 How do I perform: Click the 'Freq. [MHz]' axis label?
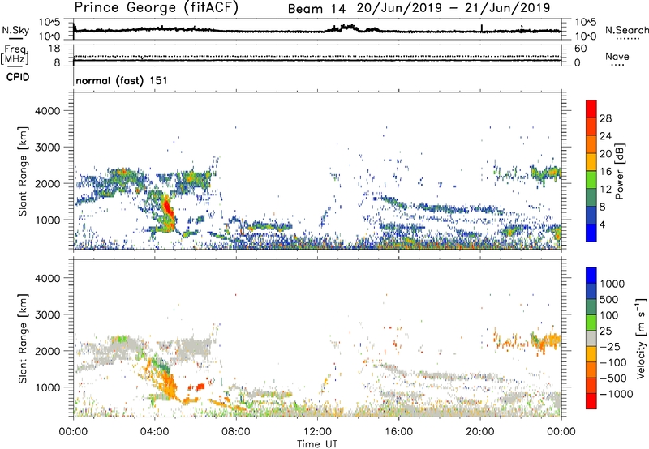15,55
